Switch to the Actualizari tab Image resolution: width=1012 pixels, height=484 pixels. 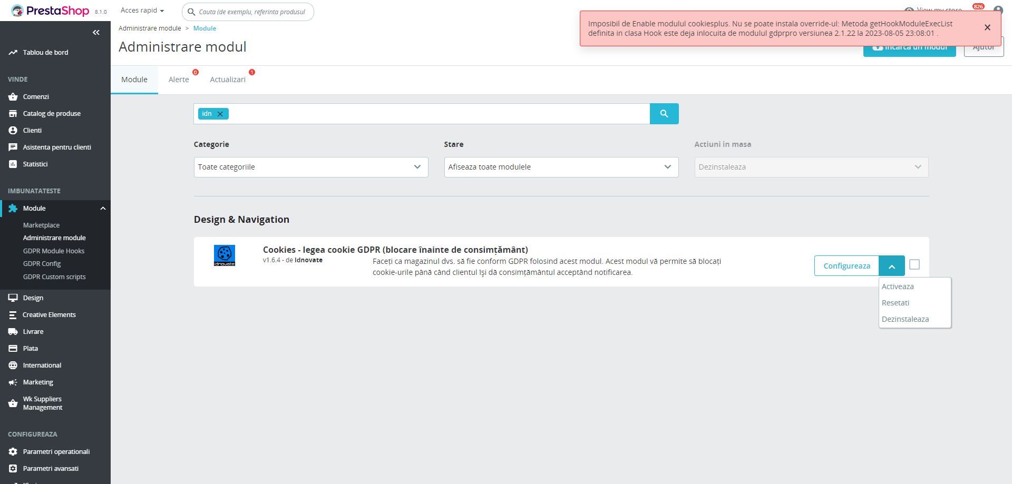click(x=228, y=80)
